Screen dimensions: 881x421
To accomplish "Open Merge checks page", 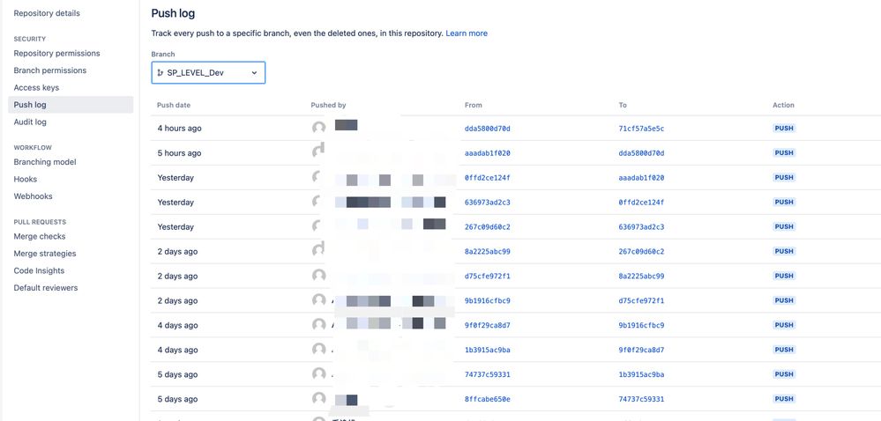I will [40, 236].
